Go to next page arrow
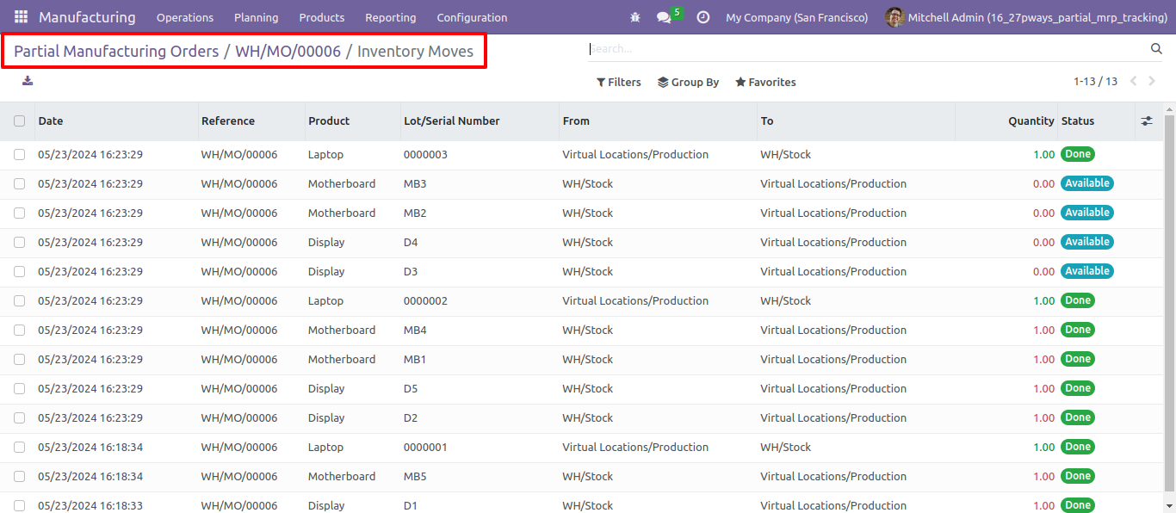 click(x=1153, y=82)
